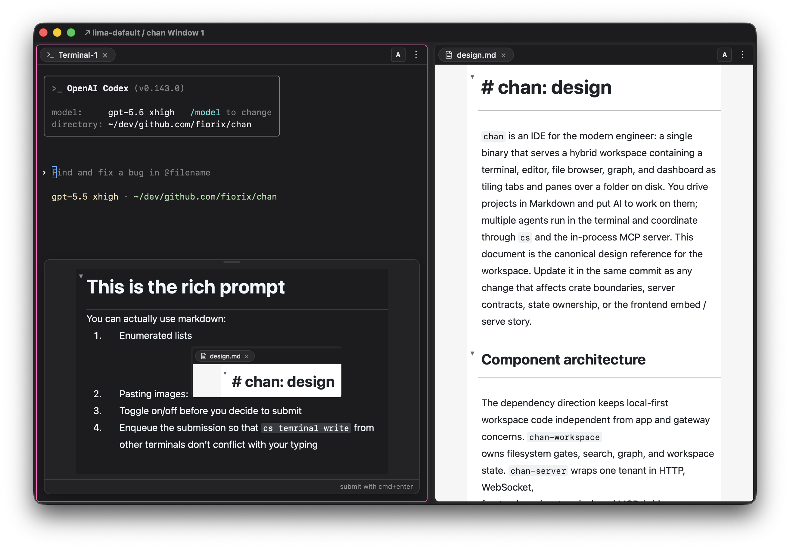Click the window title 'lima-default / chan Window 1'
This screenshot has height=549, width=790.
pos(148,33)
